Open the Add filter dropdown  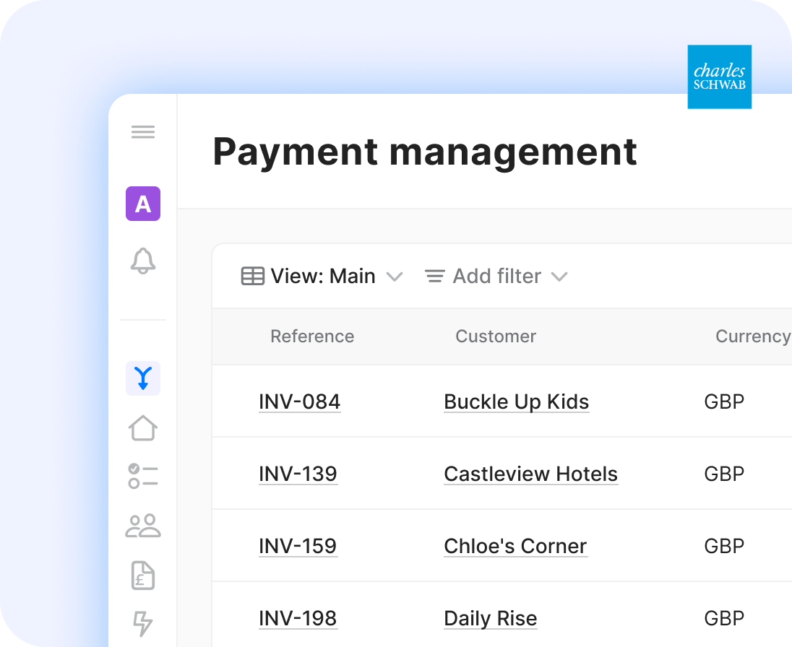496,276
